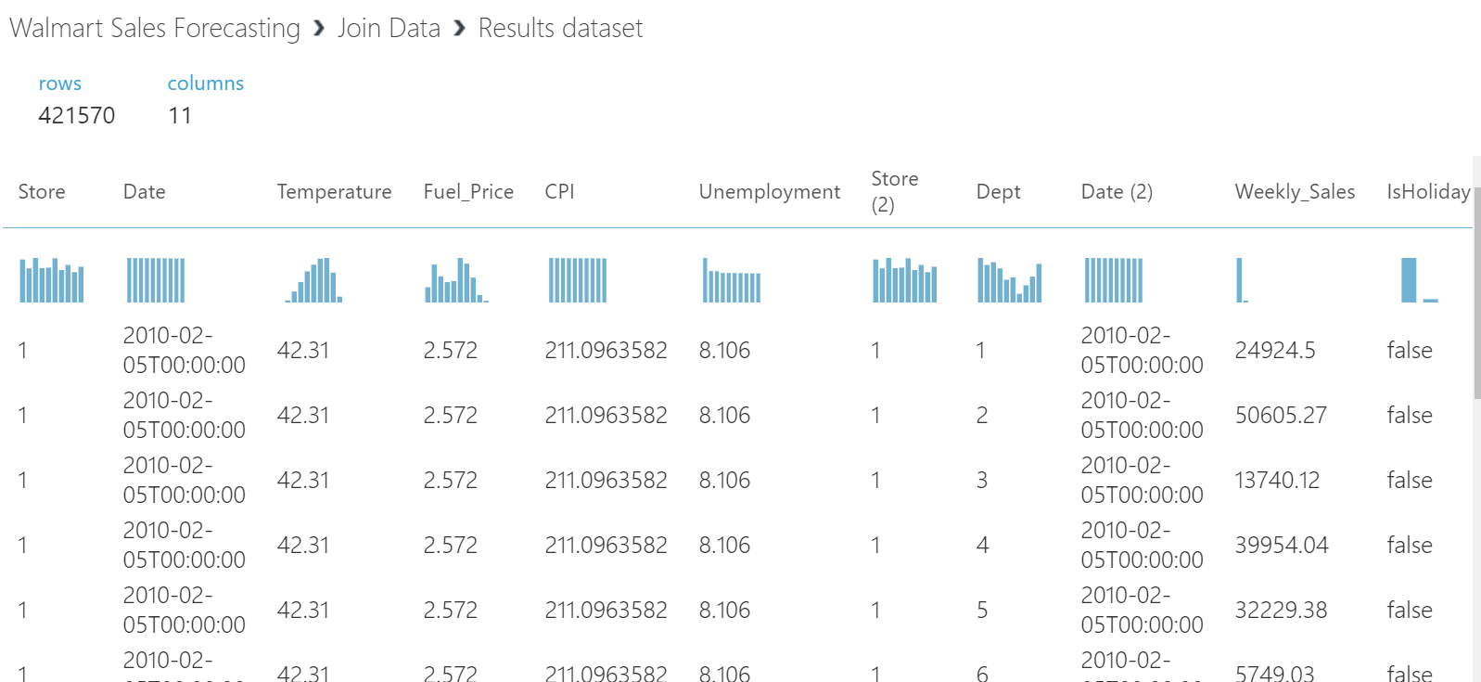Select the Date column header
The width and height of the screenshot is (1481, 682).
click(x=145, y=192)
